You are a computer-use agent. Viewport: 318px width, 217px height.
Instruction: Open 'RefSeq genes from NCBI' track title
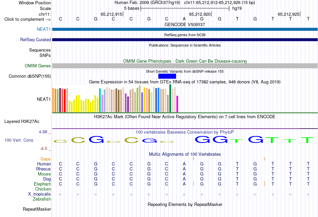pos(185,35)
